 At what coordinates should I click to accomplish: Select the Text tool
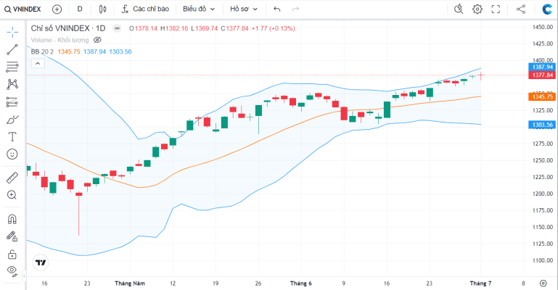click(12, 137)
